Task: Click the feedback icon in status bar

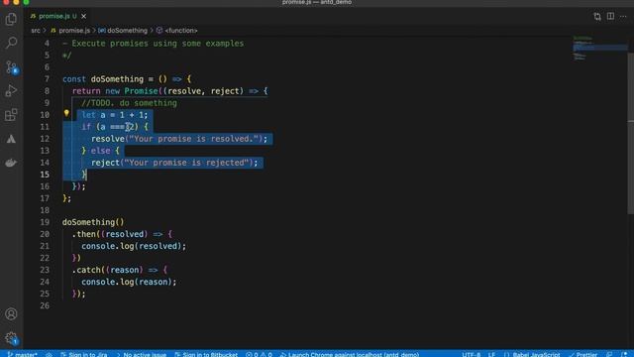Action: pos(609,354)
